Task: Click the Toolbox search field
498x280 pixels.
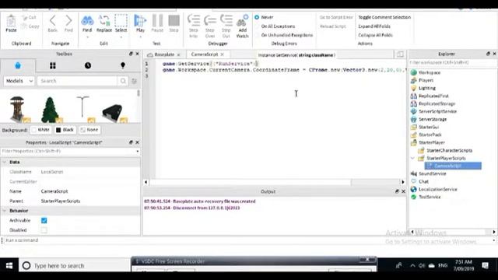Action: [77, 81]
